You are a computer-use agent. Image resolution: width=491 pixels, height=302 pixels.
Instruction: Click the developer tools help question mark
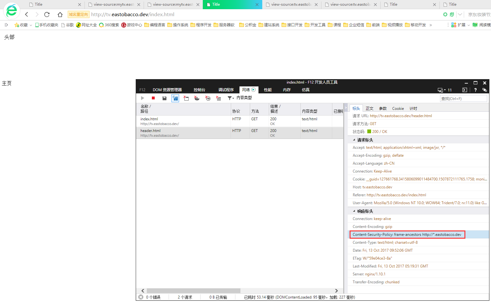[475, 90]
